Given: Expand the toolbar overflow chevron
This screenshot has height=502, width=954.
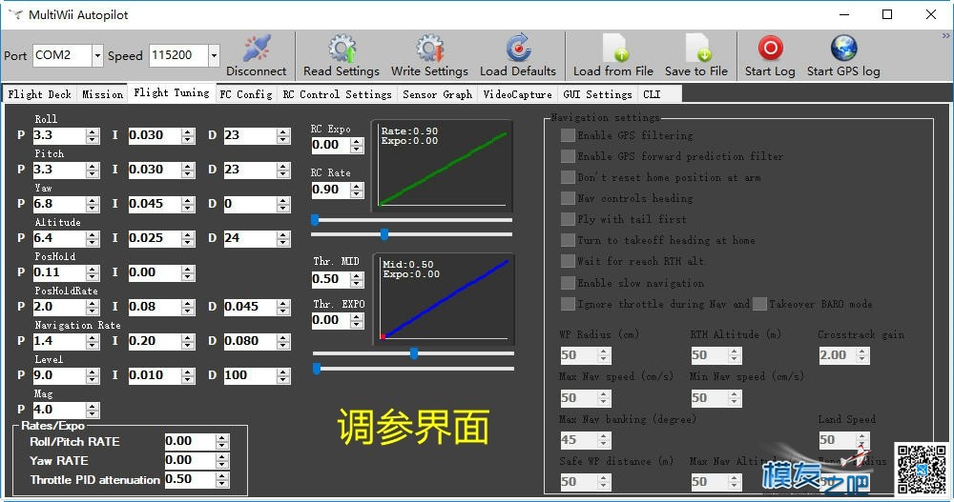Looking at the screenshot, I should click(x=946, y=36).
